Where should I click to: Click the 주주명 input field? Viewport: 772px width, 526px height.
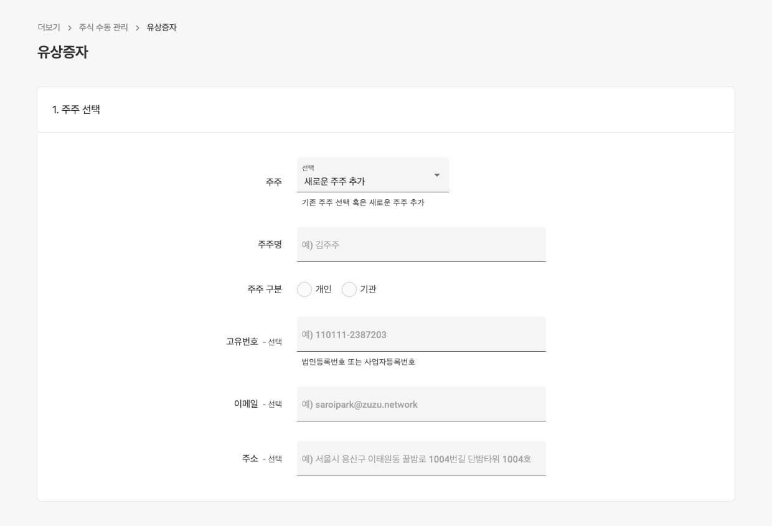[x=421, y=244]
